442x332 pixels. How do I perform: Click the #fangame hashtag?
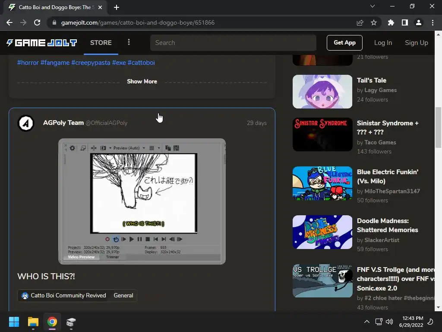[55, 62]
